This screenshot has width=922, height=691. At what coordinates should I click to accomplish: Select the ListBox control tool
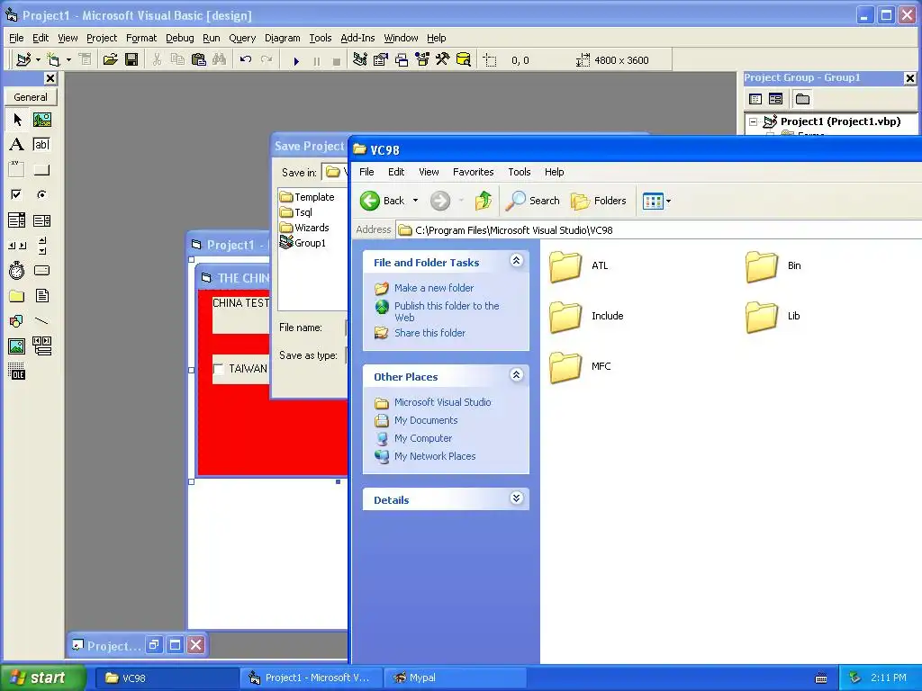click(41, 220)
